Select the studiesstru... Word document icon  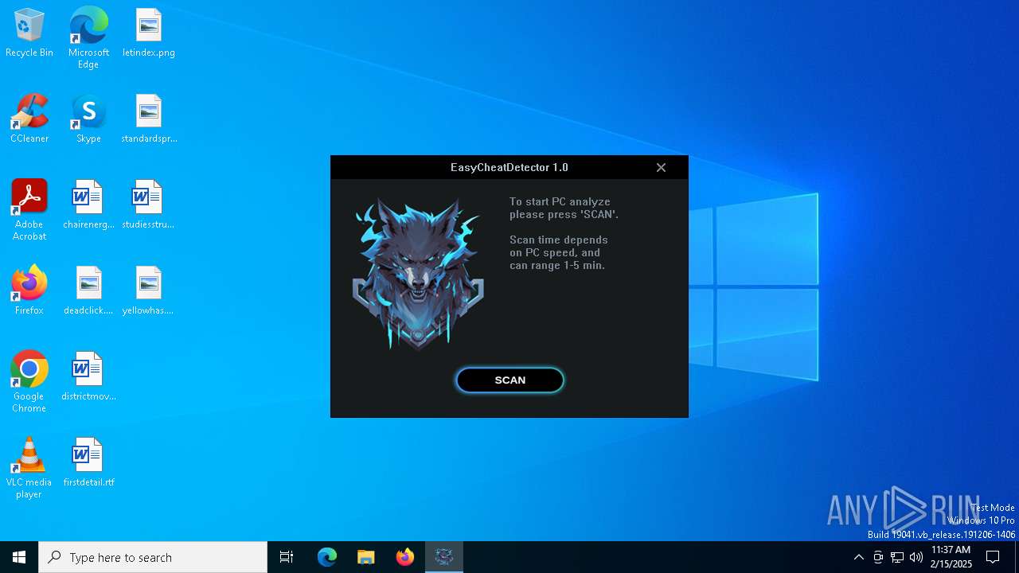pos(148,205)
